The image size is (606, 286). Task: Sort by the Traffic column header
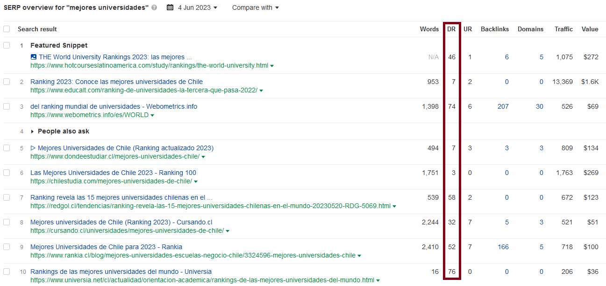pos(563,29)
